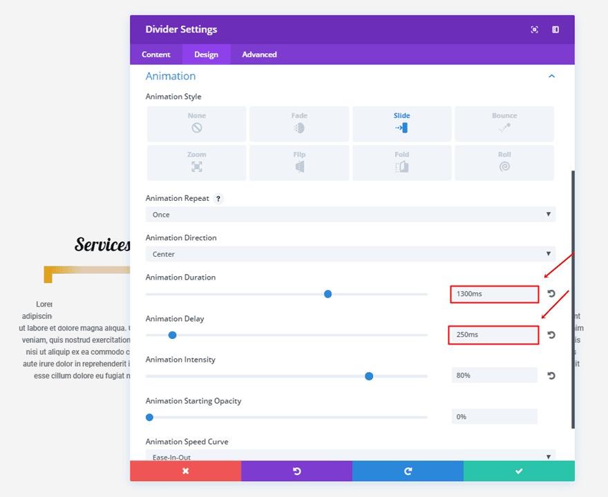Save changes with the green checkmark button

click(x=519, y=471)
